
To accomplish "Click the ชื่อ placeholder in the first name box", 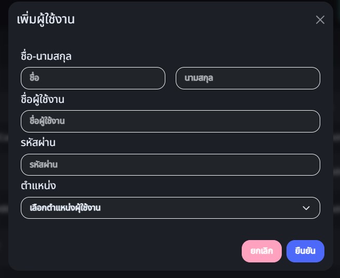I will point(35,78).
